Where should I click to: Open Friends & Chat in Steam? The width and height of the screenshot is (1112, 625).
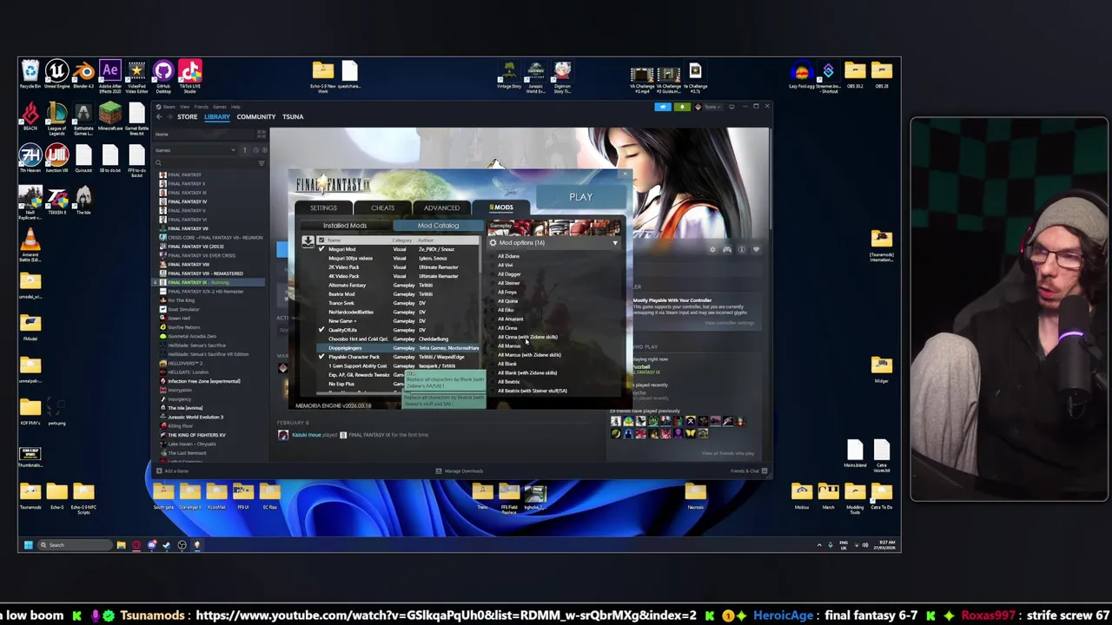pos(748,470)
